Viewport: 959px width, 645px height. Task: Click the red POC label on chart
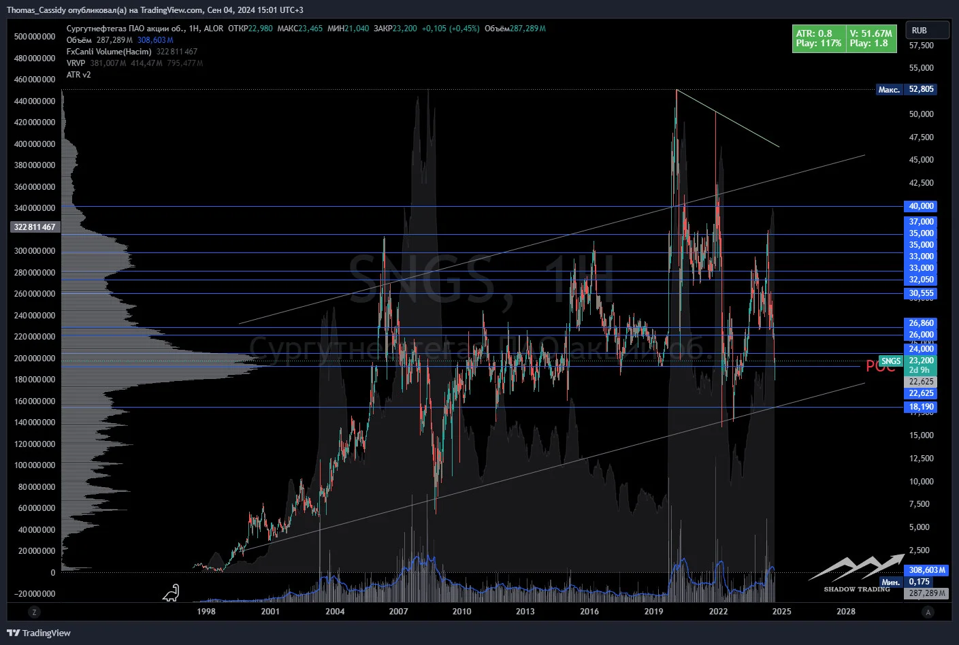(x=880, y=367)
